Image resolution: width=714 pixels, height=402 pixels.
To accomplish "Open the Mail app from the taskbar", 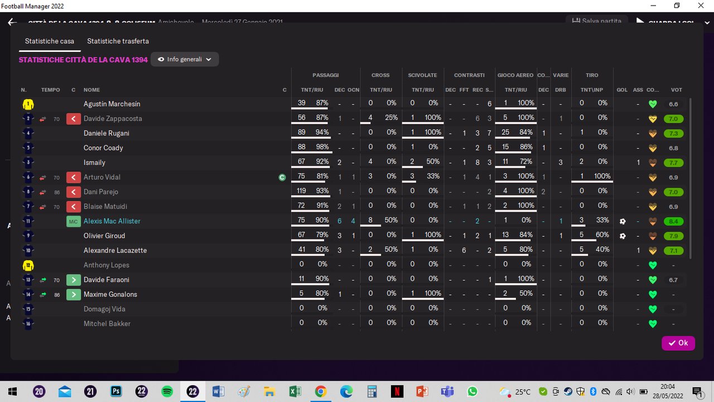I will pos(65,391).
